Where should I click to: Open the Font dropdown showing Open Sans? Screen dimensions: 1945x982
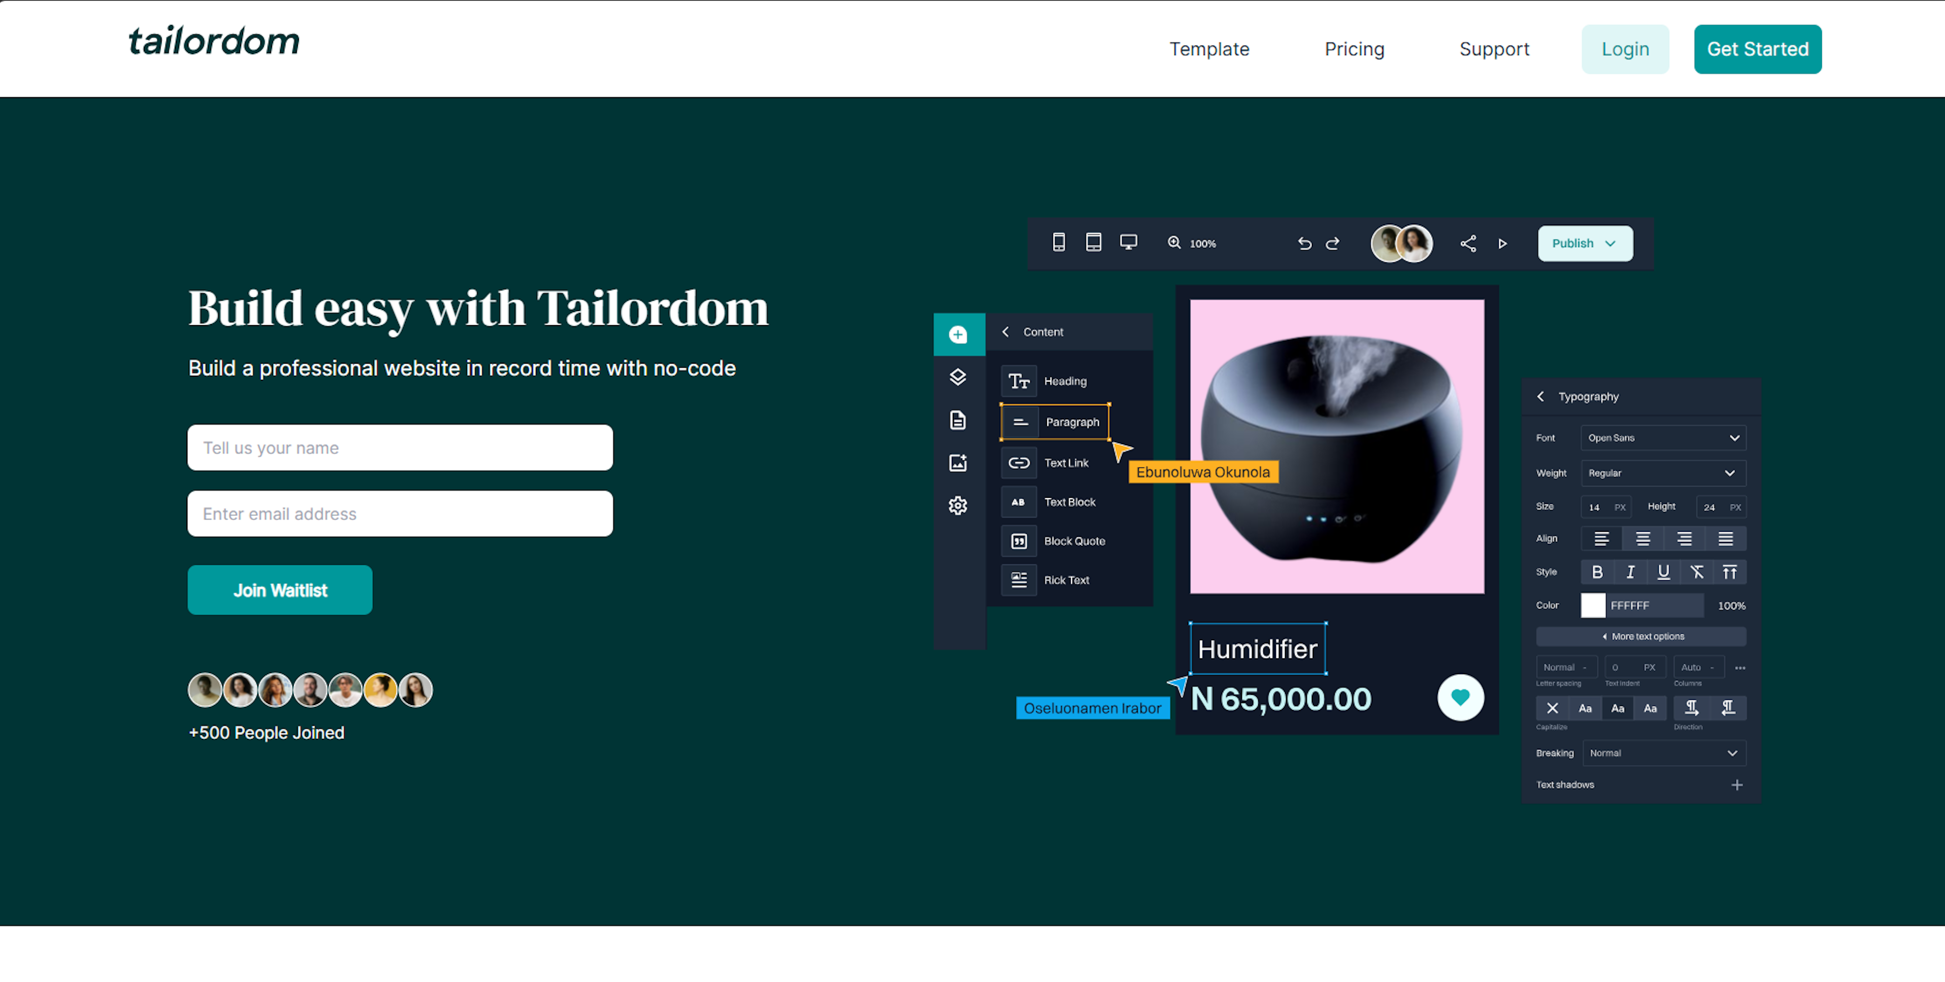[x=1663, y=438]
